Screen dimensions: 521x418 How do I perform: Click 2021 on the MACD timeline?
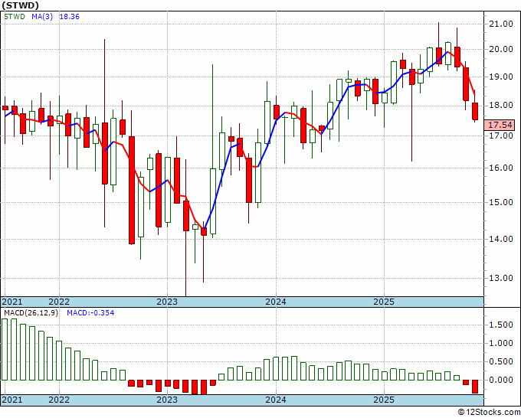point(12,400)
